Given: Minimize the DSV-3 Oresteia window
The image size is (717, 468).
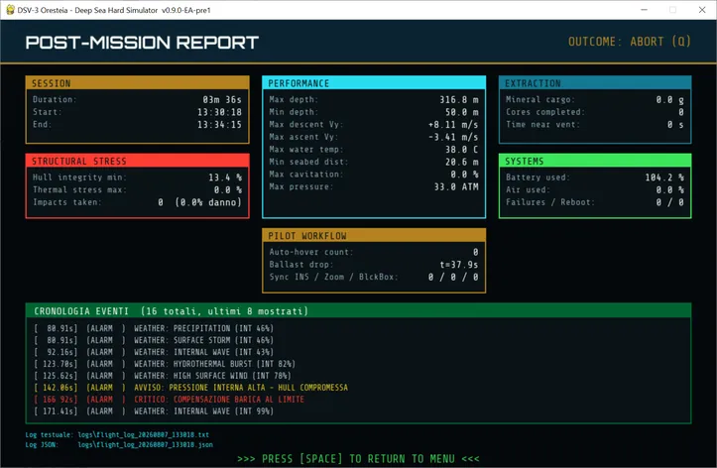Looking at the screenshot, I should pos(644,10).
